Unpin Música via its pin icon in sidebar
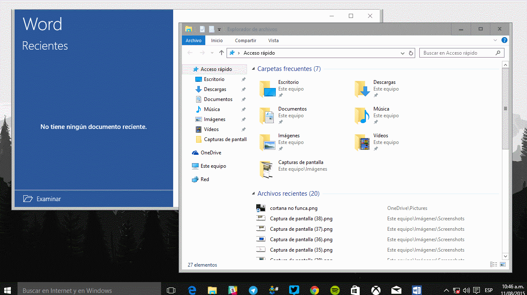The width and height of the screenshot is (527, 295). coord(244,109)
